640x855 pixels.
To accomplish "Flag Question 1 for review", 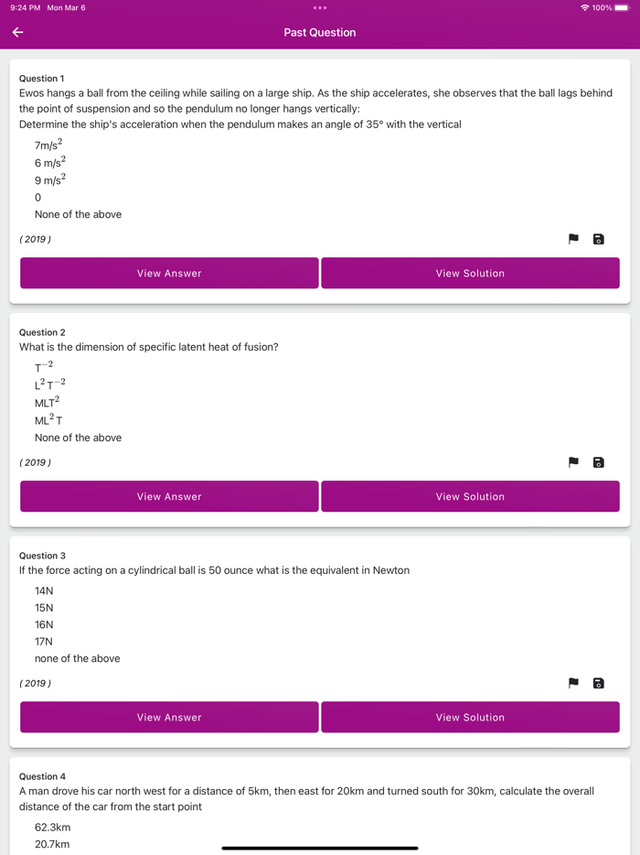I will pyautogui.click(x=573, y=239).
